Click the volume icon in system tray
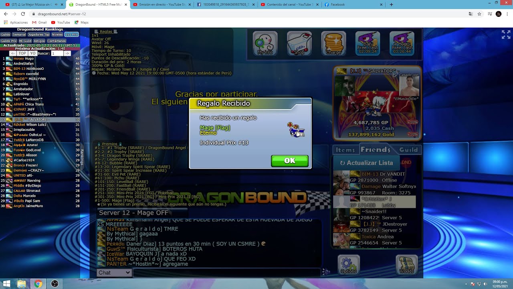The image size is (513, 289). click(x=486, y=284)
